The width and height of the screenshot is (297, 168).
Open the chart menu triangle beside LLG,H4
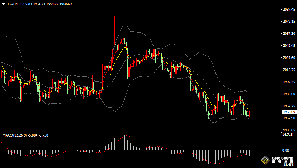point(3,4)
